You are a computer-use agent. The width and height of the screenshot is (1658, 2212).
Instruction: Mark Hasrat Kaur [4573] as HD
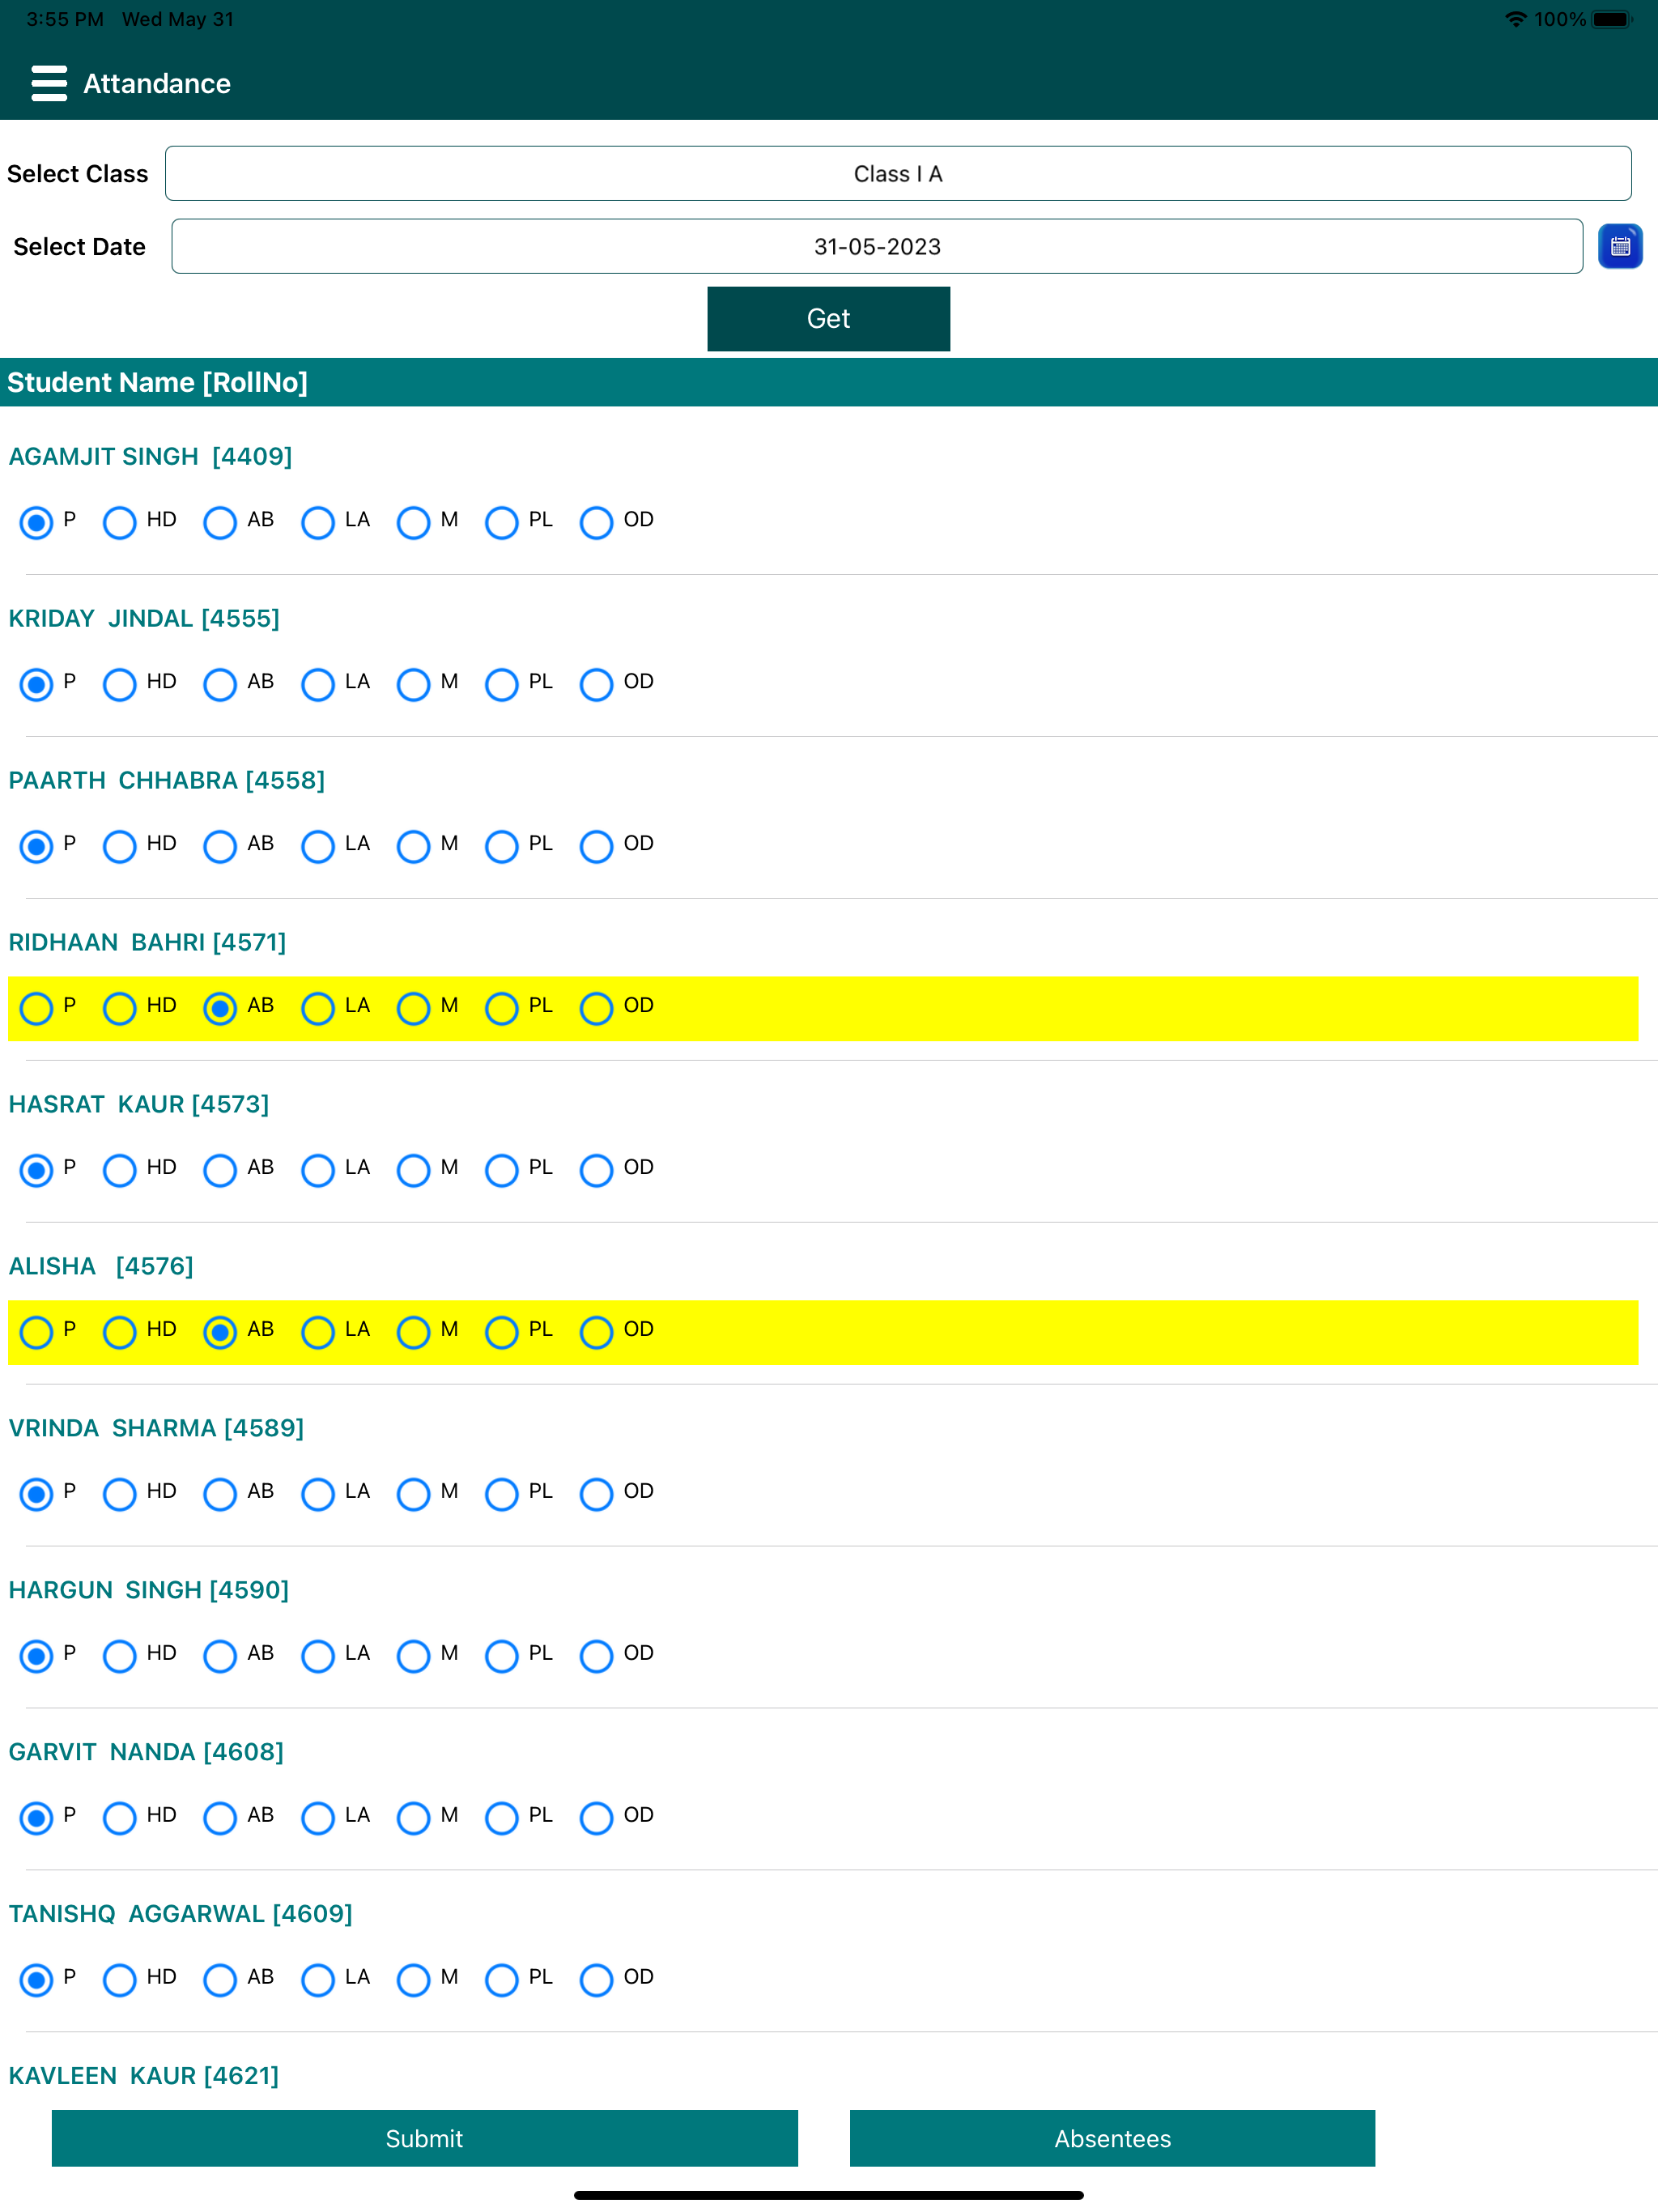[x=119, y=1170]
